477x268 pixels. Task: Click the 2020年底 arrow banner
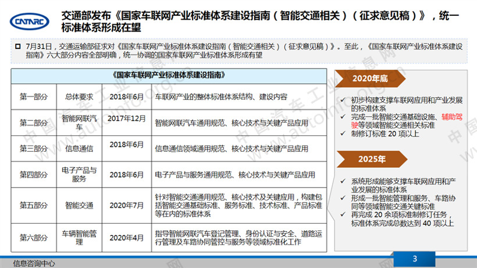tap(370, 78)
